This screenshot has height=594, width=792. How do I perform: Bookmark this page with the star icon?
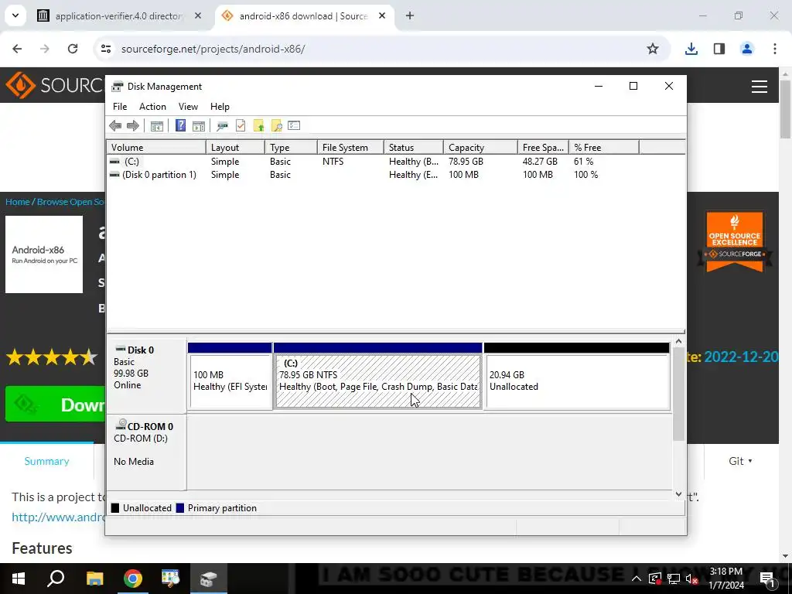pyautogui.click(x=653, y=49)
